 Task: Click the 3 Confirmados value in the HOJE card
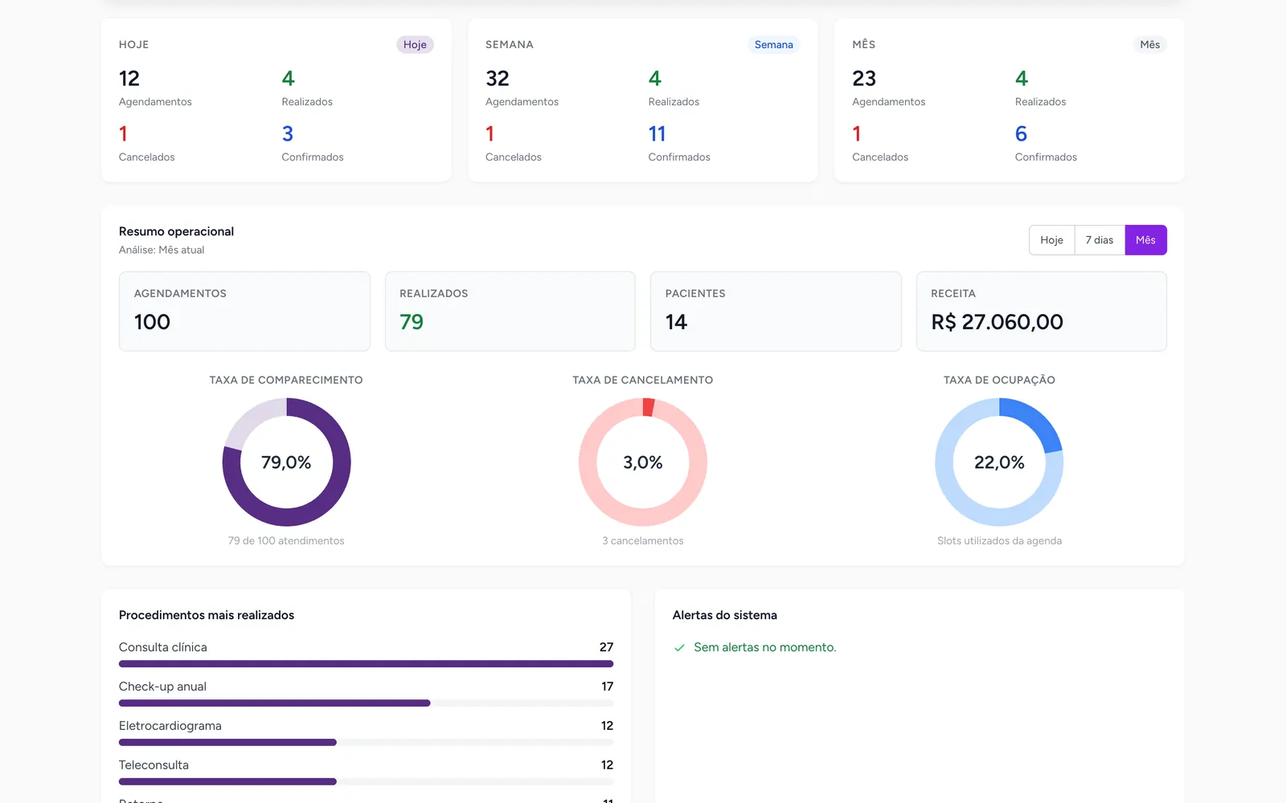288,134
